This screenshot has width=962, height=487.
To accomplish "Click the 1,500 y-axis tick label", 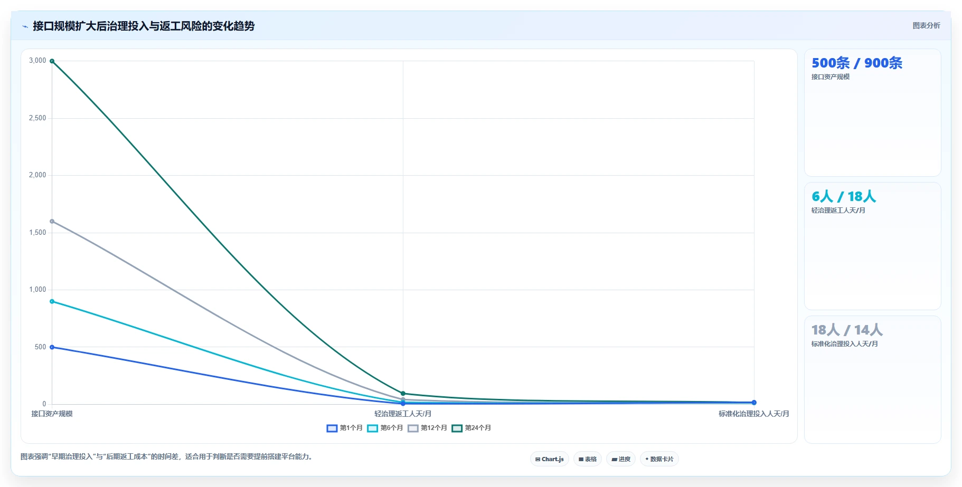I will click(x=37, y=232).
